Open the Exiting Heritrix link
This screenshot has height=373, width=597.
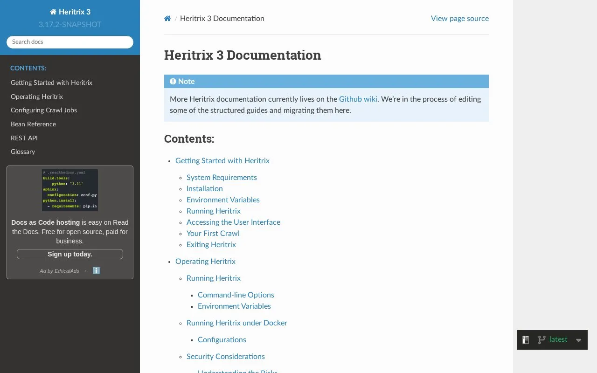coord(211,244)
